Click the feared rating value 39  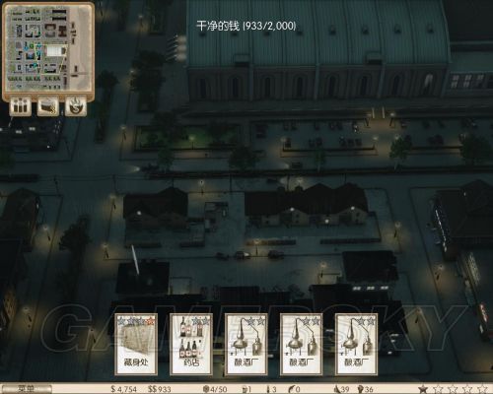tap(342, 389)
